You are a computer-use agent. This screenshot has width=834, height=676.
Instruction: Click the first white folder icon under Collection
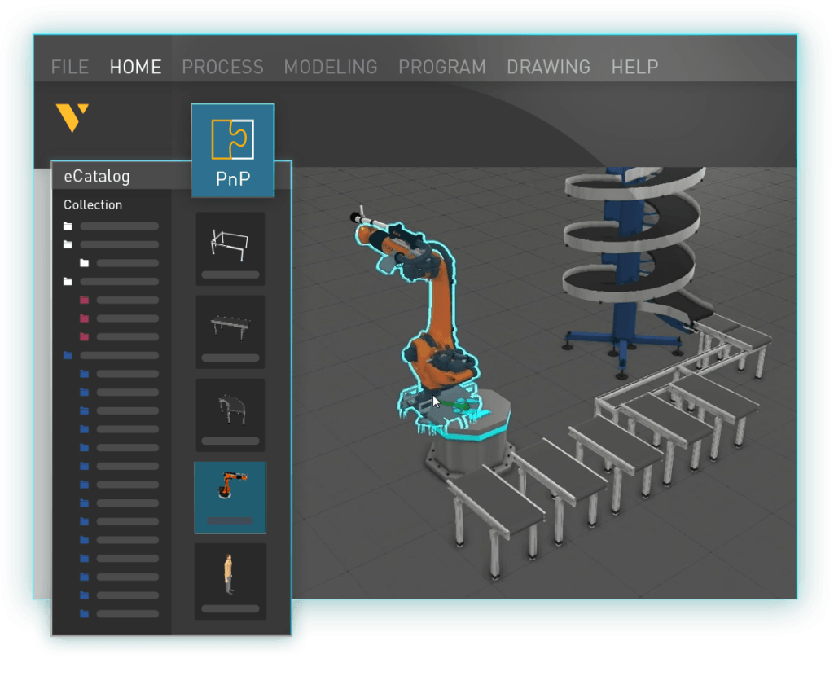67,226
